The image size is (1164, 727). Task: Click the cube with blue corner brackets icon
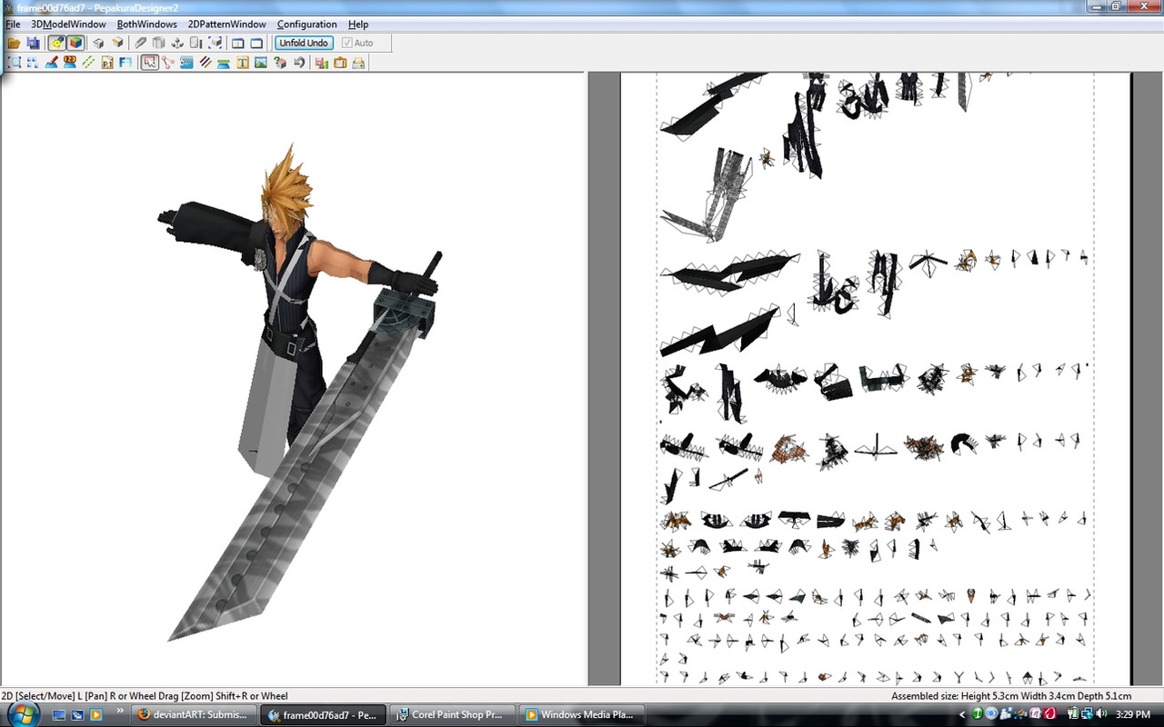216,43
